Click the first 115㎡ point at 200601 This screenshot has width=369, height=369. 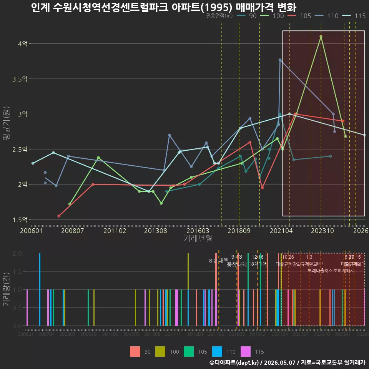tap(33, 163)
